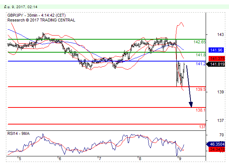Select the 138.1 support target label
The image size is (229, 166).
[x=200, y=110]
